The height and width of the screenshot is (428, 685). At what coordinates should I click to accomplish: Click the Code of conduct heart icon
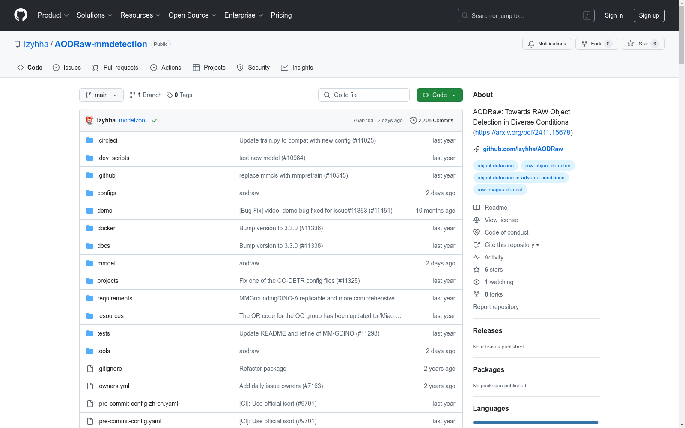tap(477, 232)
